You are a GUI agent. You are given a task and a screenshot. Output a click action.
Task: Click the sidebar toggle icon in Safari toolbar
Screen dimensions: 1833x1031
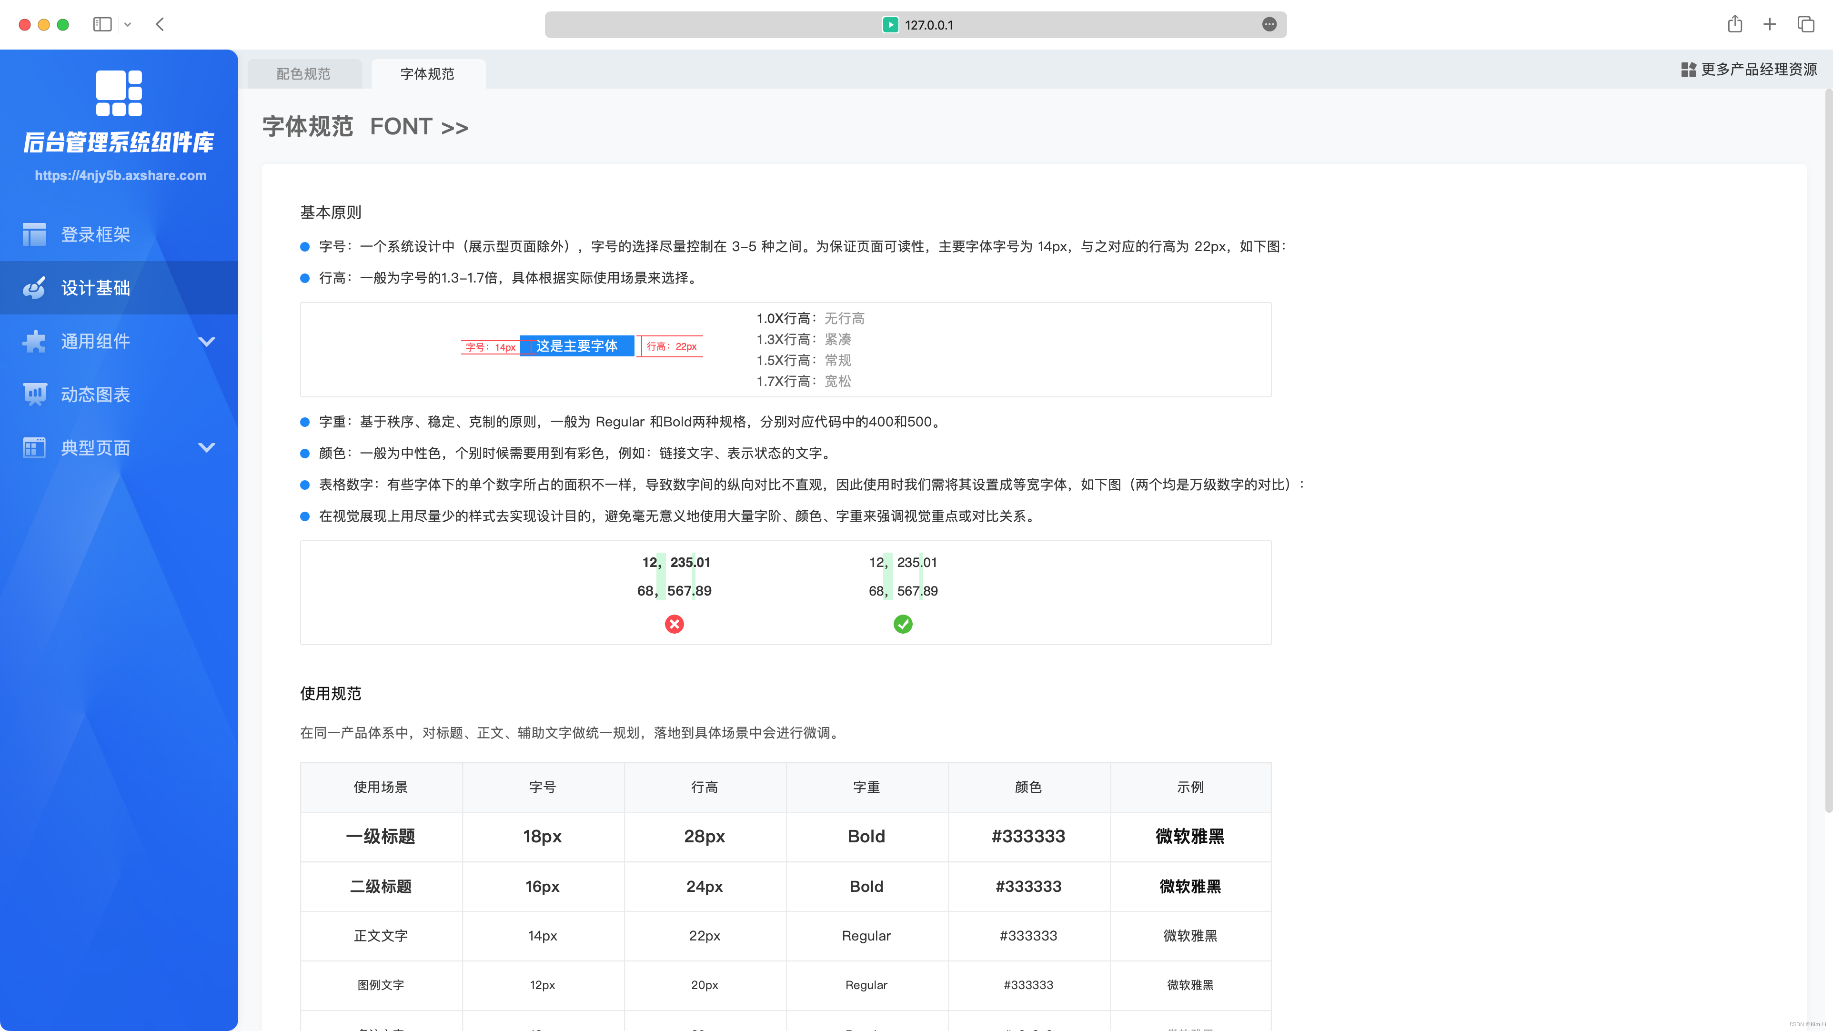click(x=102, y=24)
